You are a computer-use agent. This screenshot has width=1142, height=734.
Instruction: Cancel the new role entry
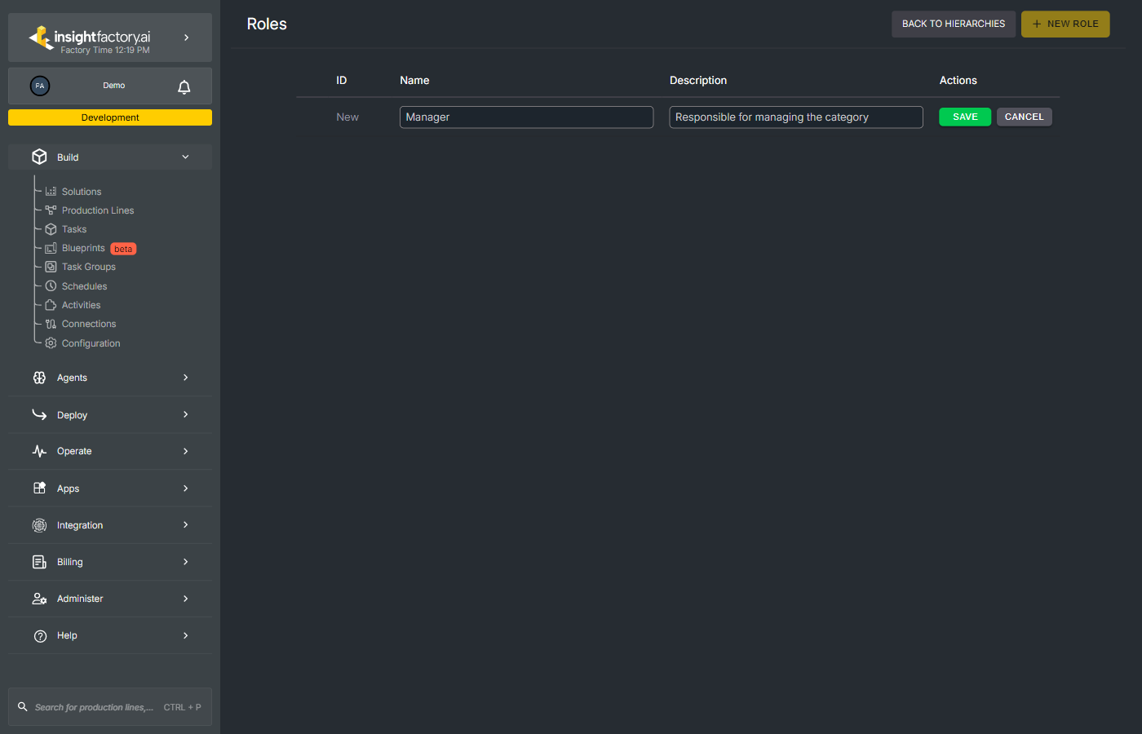coord(1024,117)
